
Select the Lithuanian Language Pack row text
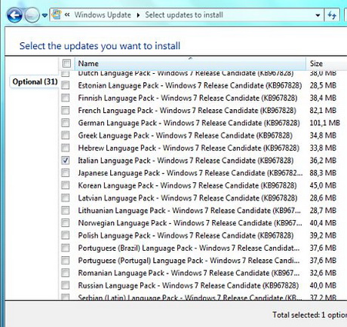click(x=189, y=210)
